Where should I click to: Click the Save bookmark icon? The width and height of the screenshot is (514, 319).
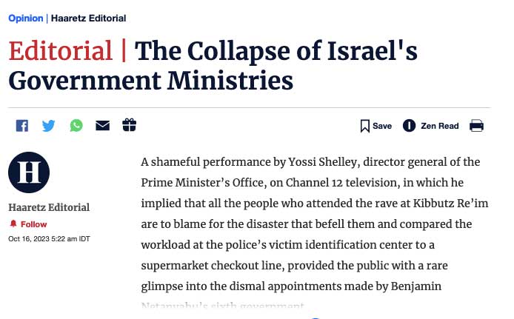click(x=365, y=126)
